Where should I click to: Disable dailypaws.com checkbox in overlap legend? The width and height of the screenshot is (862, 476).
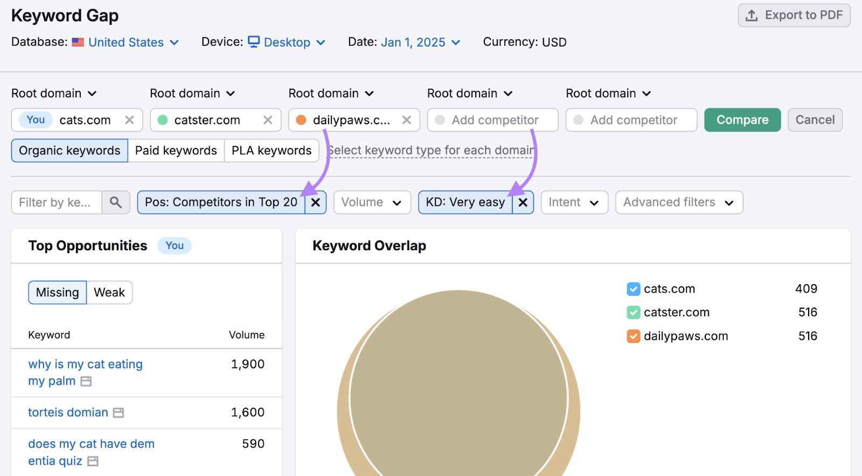point(634,336)
